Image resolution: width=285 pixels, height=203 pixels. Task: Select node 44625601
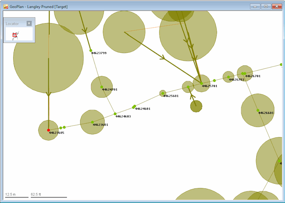pyautogui.click(x=163, y=93)
